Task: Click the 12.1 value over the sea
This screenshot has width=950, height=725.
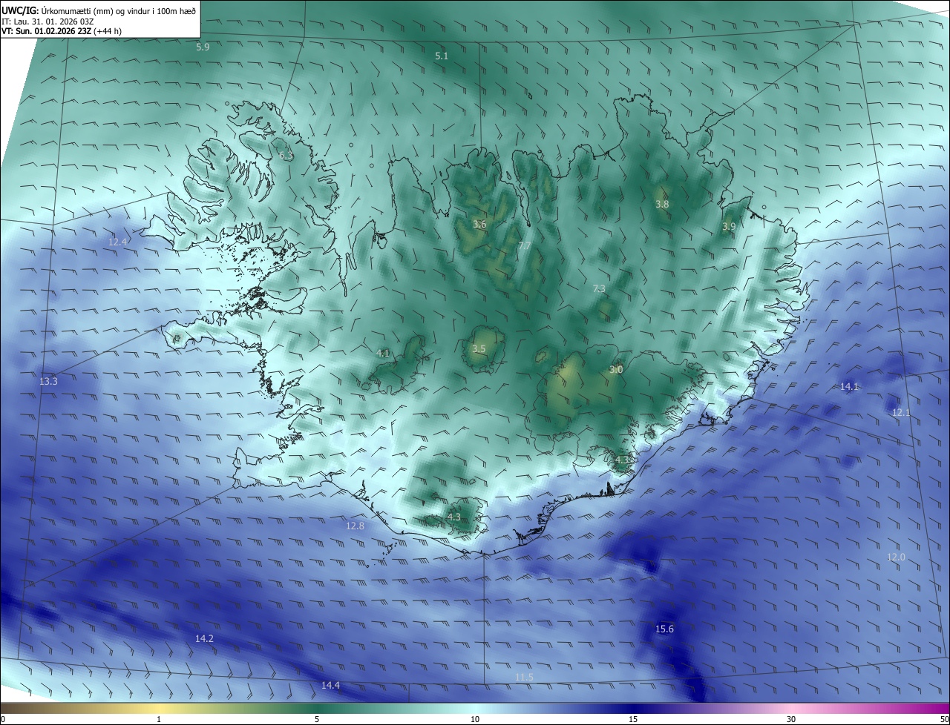Action: [900, 413]
